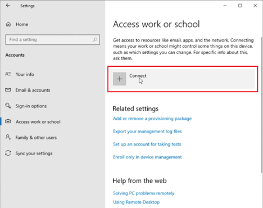Click the Connect label
Viewport: 263px width, 208px height.
[138, 76]
